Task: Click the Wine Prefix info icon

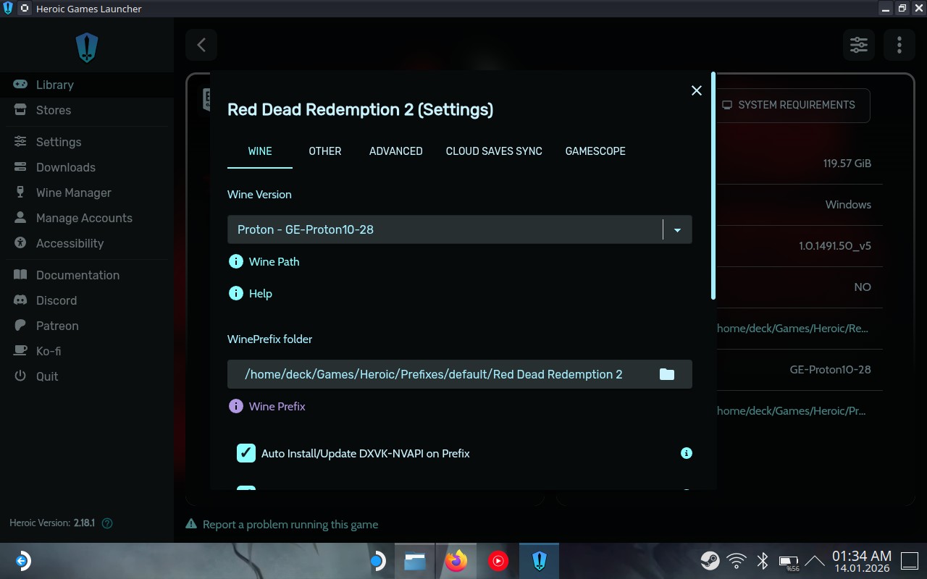Action: click(235, 406)
